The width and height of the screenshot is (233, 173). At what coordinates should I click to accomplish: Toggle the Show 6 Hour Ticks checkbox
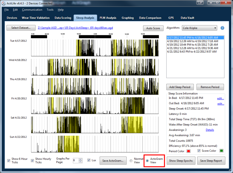tap(9, 160)
